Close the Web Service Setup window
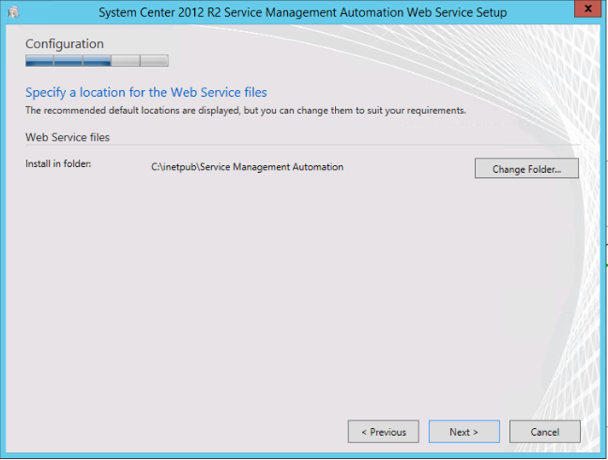Viewport: 608px width, 460px height. 585,10
